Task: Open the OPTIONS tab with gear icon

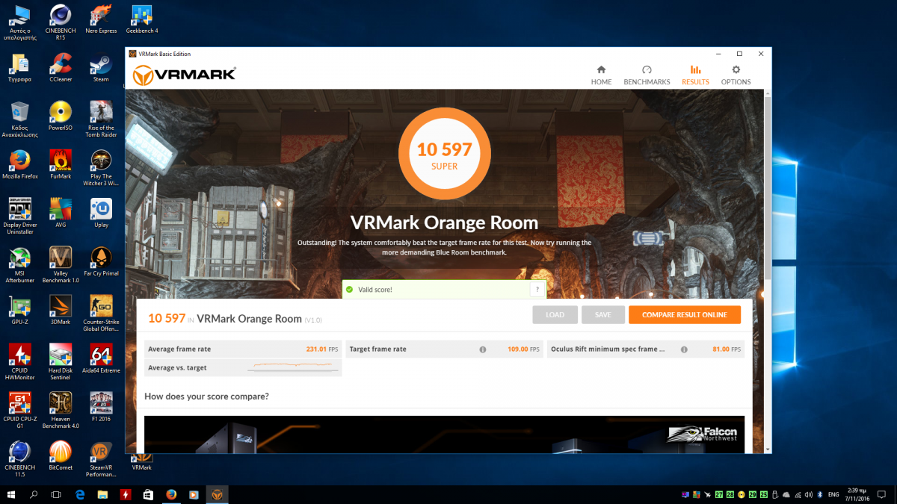Action: click(x=736, y=75)
